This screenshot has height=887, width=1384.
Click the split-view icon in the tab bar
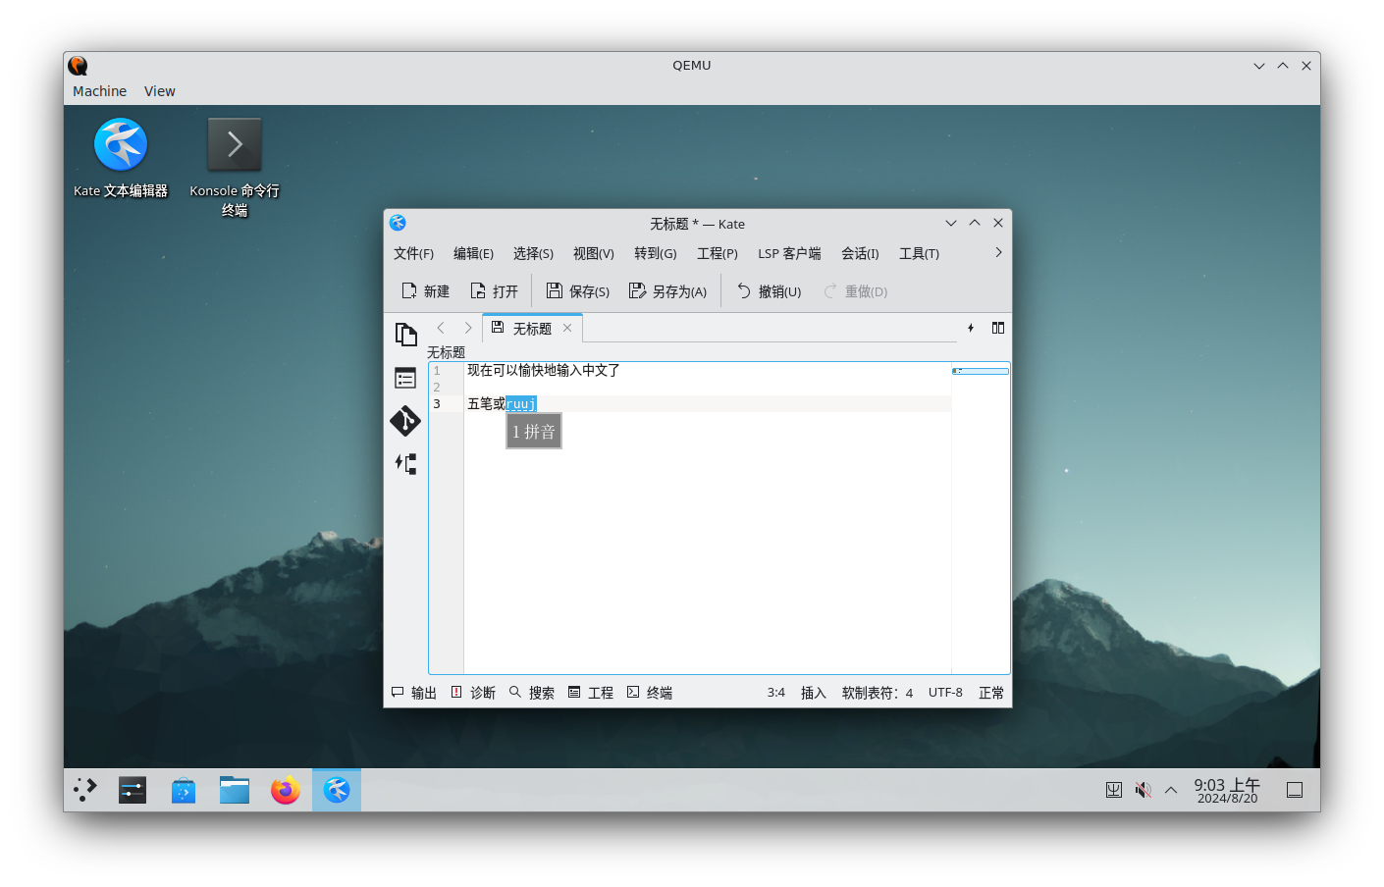click(x=997, y=328)
